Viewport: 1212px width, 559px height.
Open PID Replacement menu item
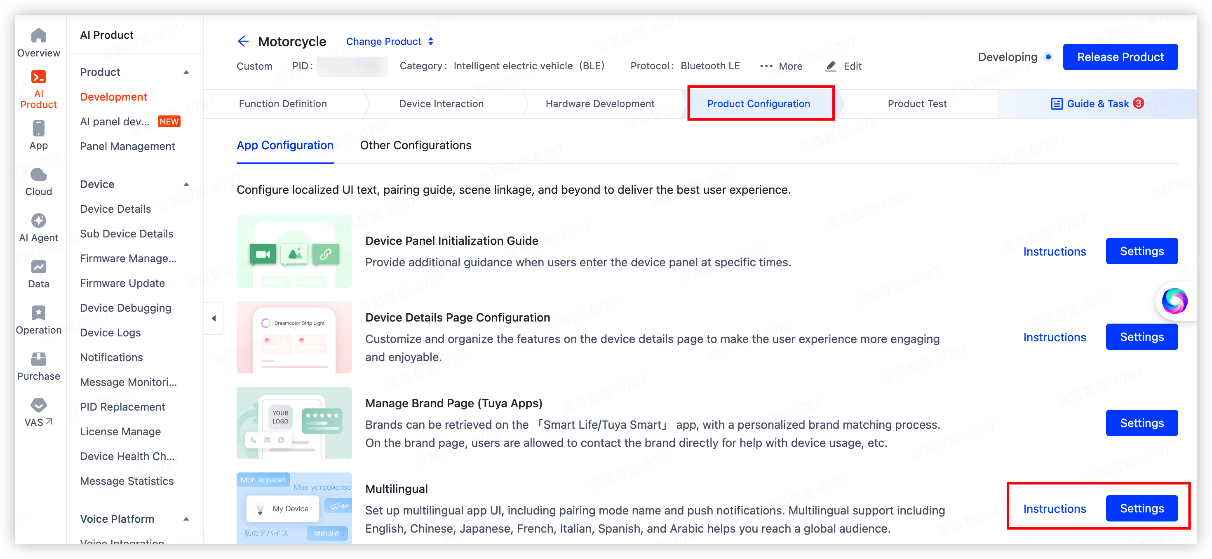pyautogui.click(x=122, y=407)
